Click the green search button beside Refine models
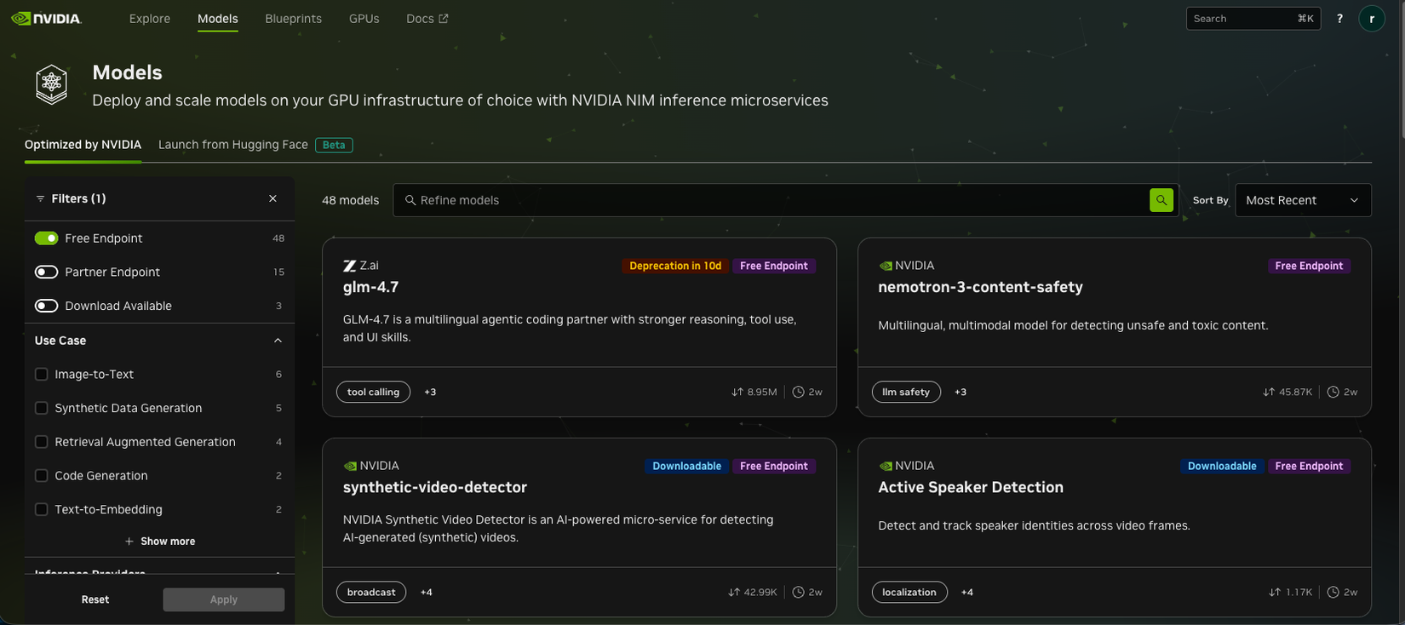The width and height of the screenshot is (1405, 625). (1161, 200)
